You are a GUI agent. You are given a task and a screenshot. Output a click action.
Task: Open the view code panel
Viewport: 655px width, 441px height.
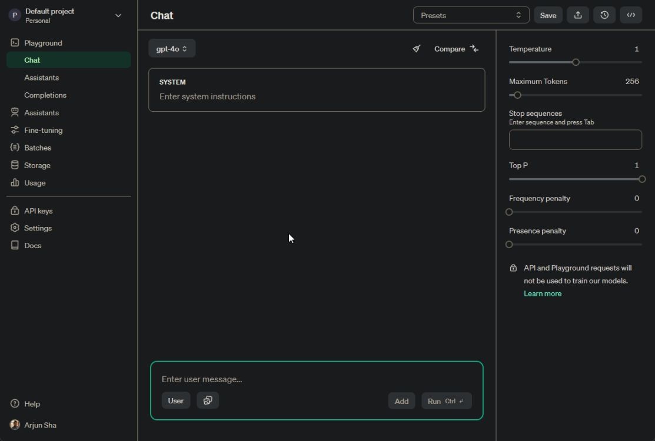630,15
